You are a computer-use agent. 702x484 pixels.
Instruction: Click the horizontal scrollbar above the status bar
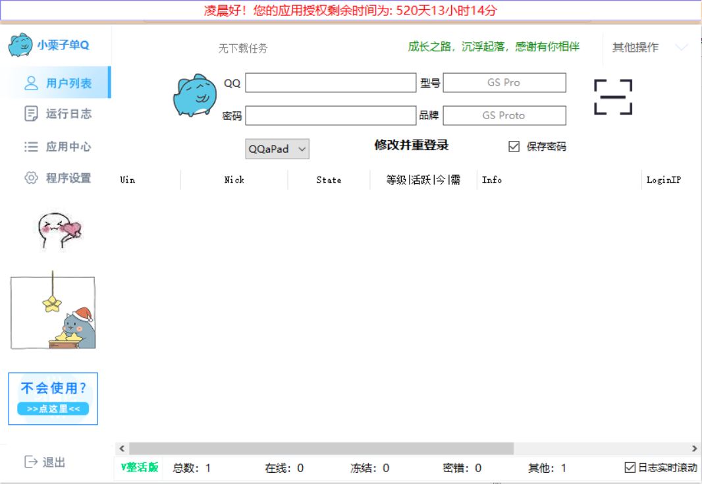click(316, 448)
